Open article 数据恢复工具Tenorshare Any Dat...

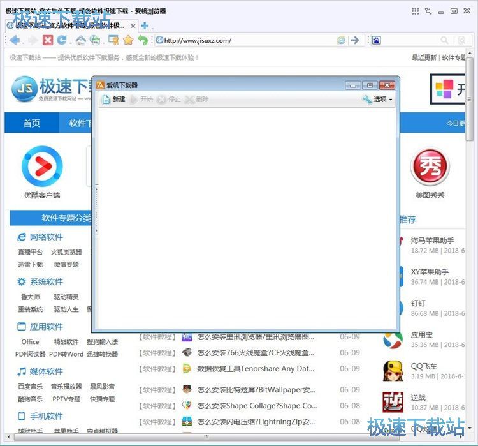256,369
